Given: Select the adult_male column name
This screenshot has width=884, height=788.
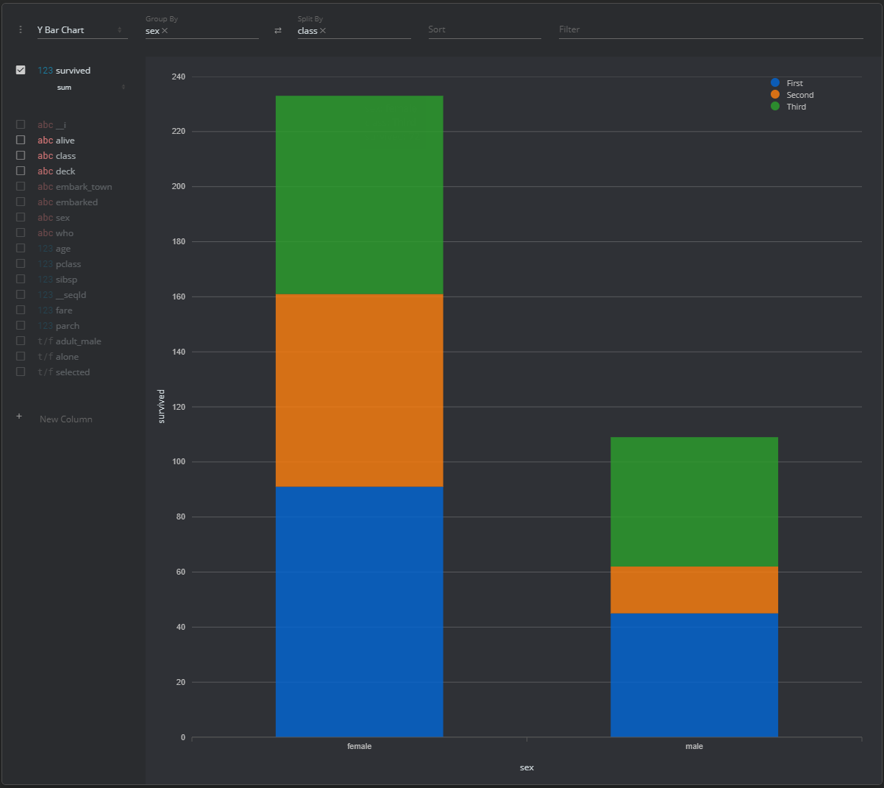Looking at the screenshot, I should [x=79, y=341].
